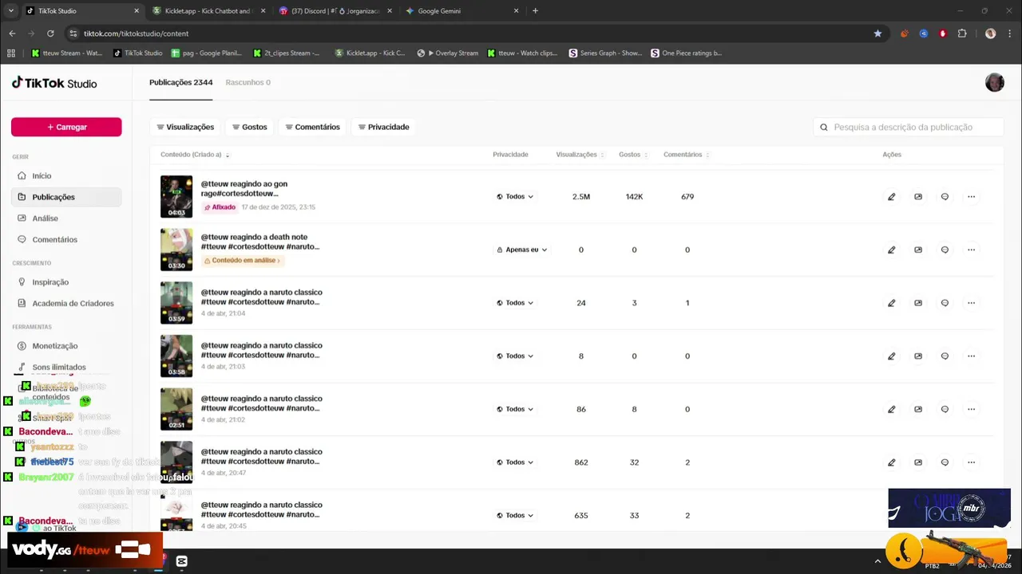
Task: Open the three-dots menu for the 8-views naruto video
Action: 971,356
